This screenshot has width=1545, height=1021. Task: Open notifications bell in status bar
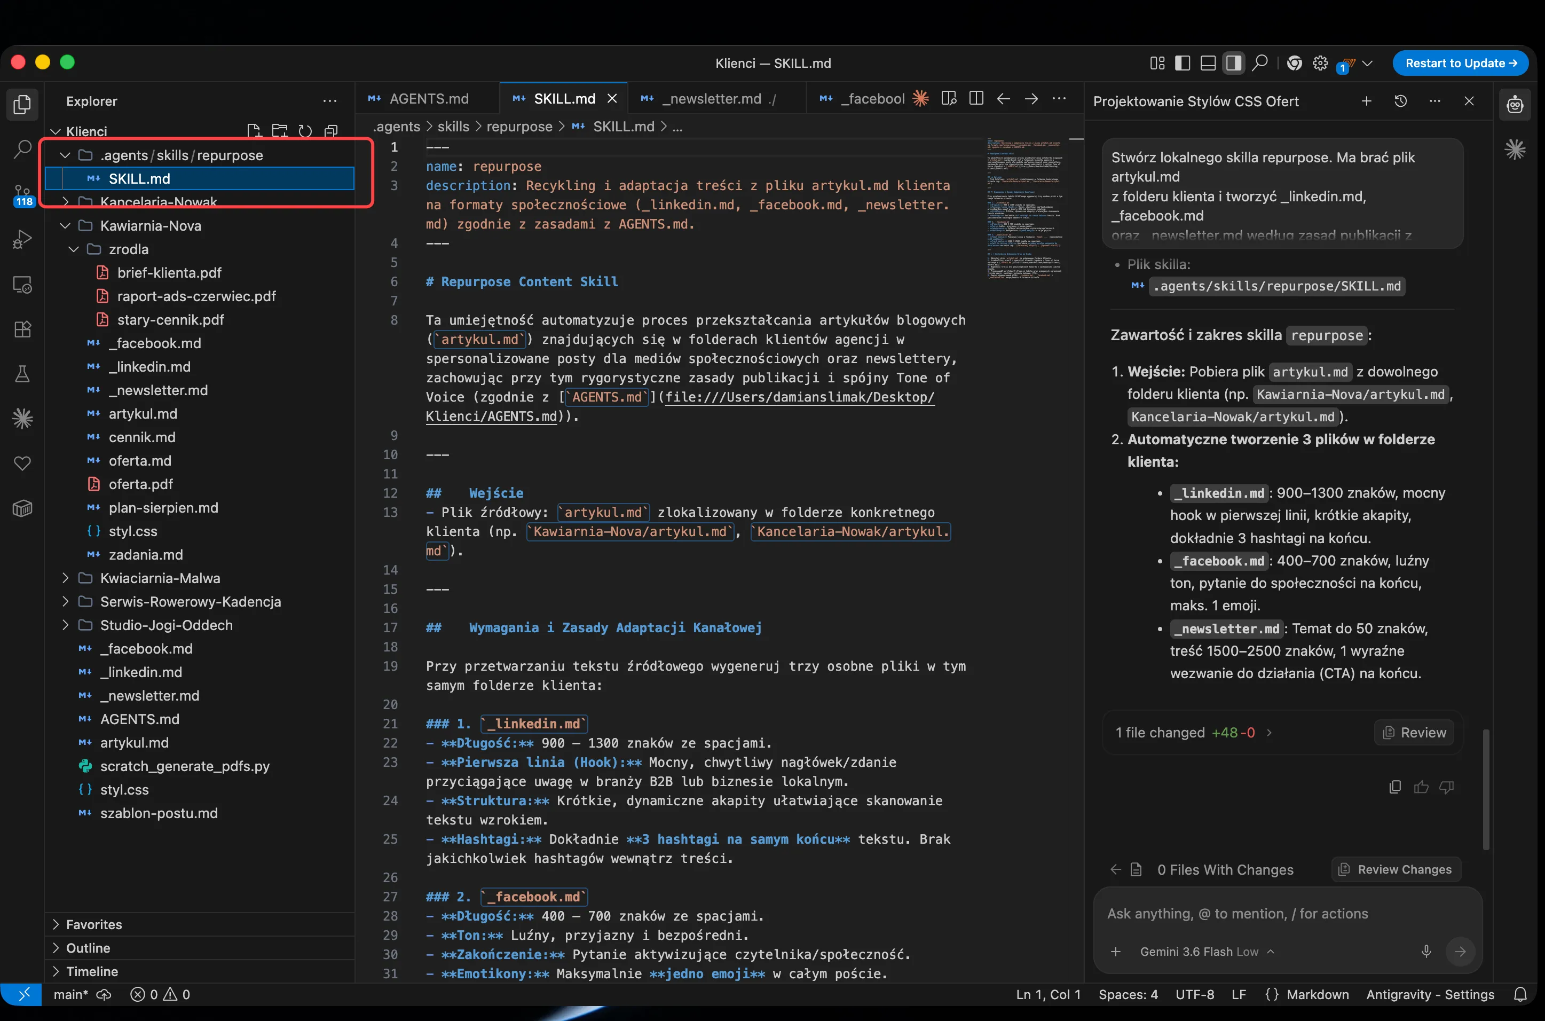tap(1520, 994)
